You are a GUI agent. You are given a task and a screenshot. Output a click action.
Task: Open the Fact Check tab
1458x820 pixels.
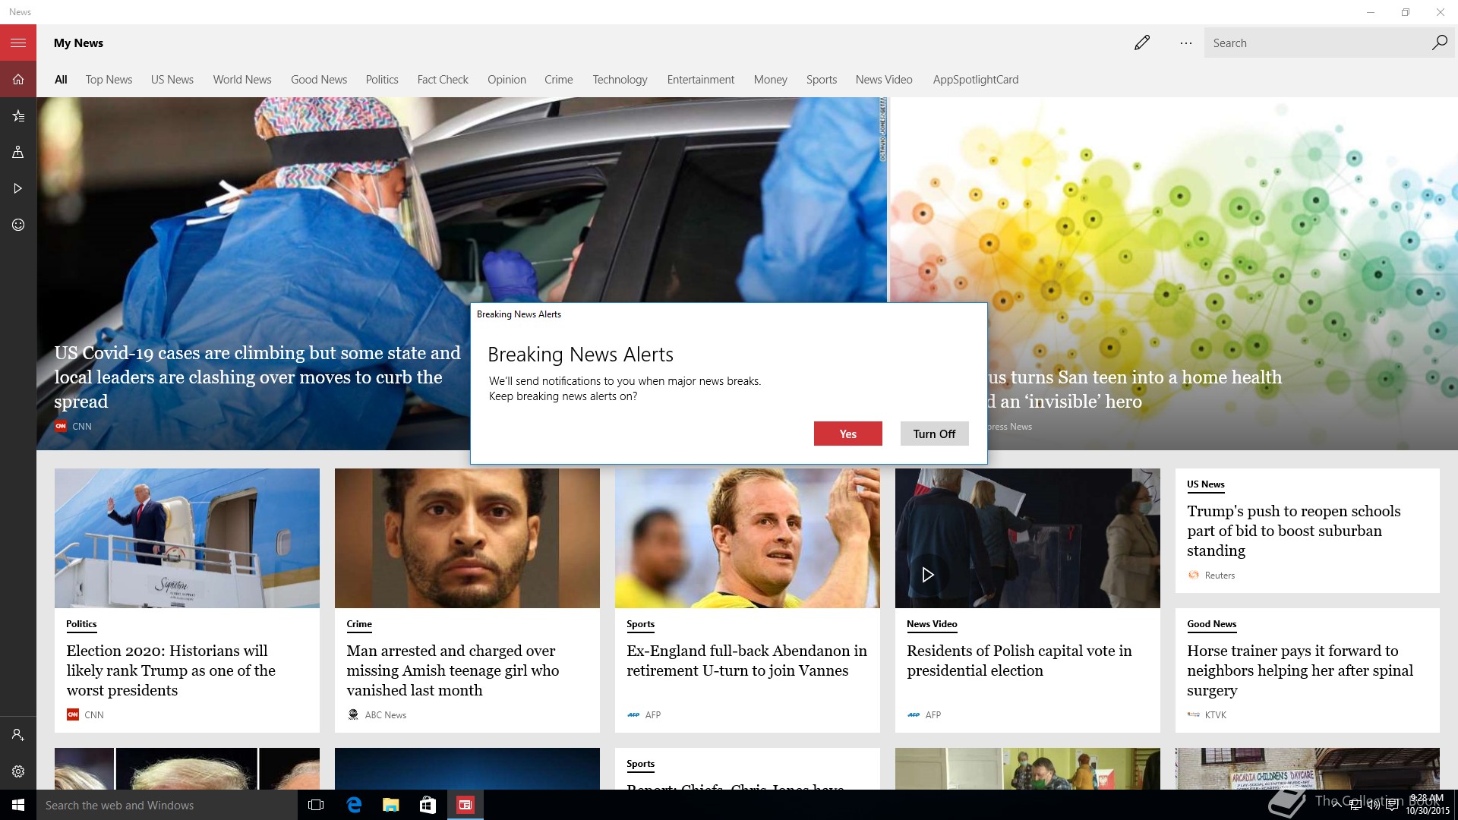pos(443,80)
